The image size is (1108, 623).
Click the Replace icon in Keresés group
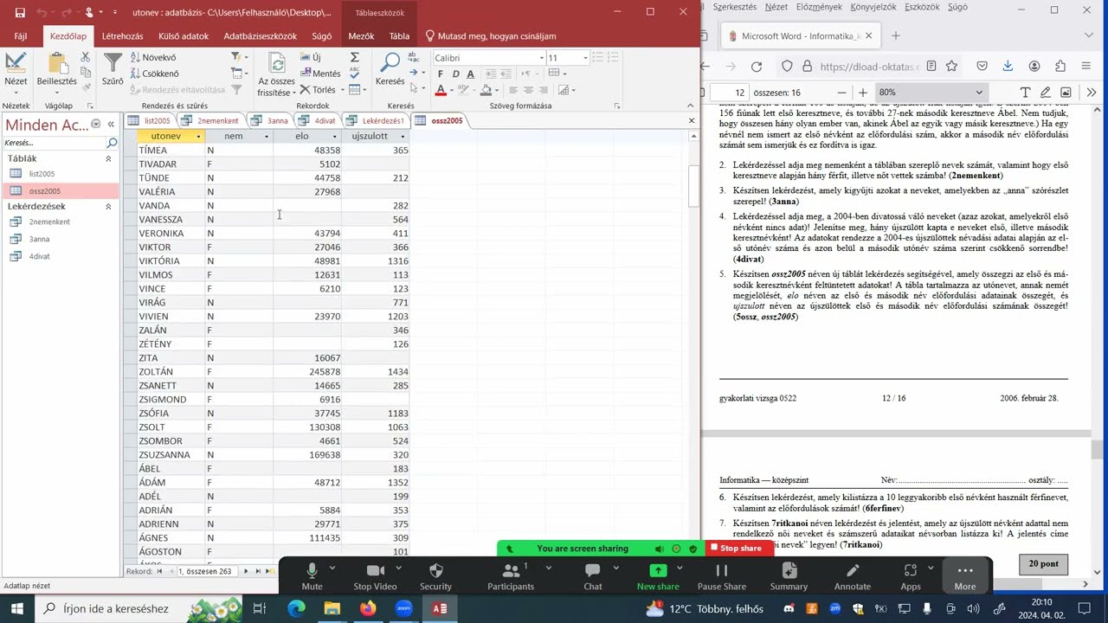413,57
